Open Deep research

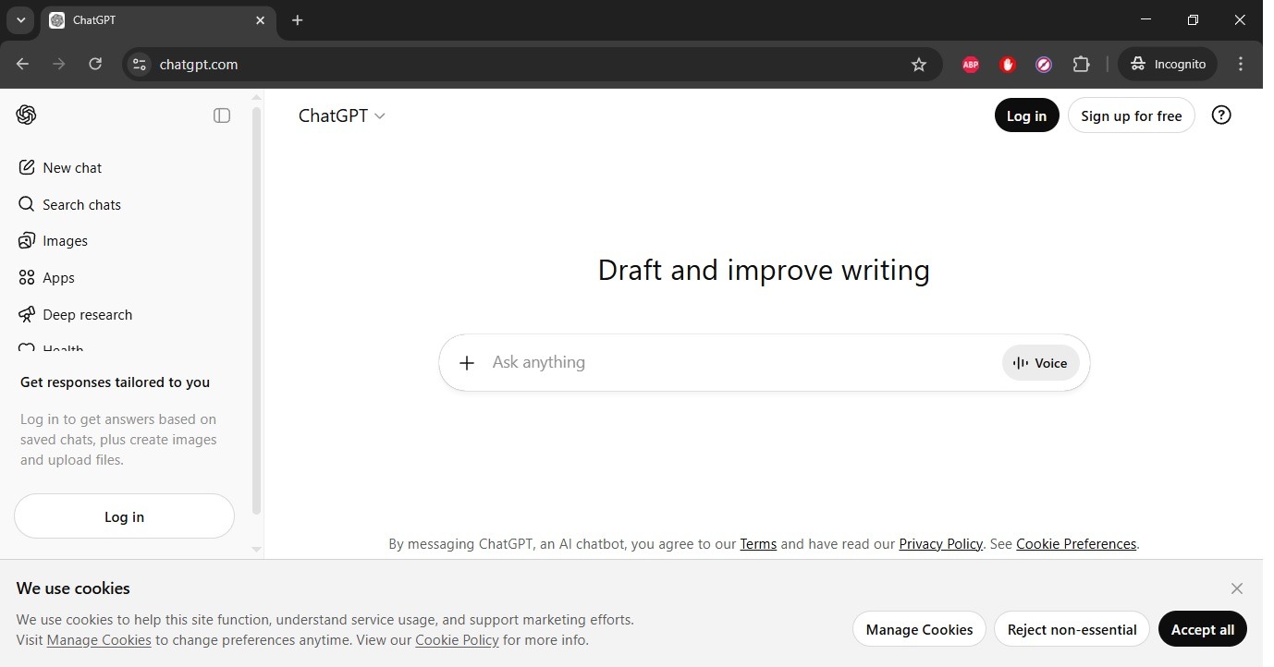tap(75, 315)
